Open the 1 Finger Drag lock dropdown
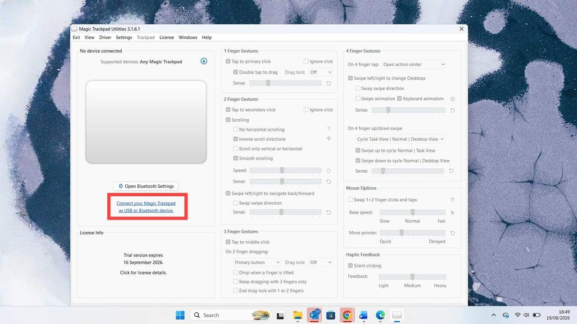This screenshot has height=324, width=577. coord(321,72)
